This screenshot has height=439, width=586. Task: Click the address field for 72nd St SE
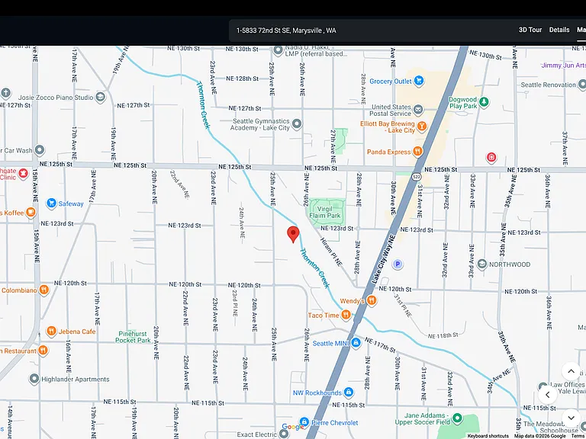[286, 30]
